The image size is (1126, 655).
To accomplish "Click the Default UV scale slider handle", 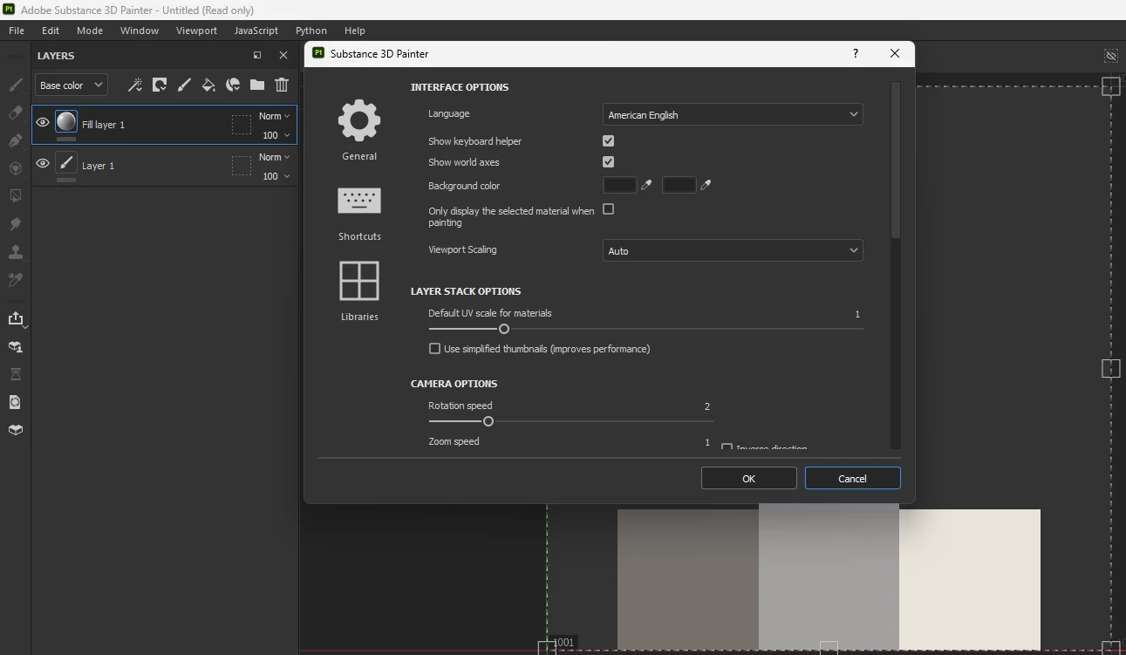I will (504, 329).
